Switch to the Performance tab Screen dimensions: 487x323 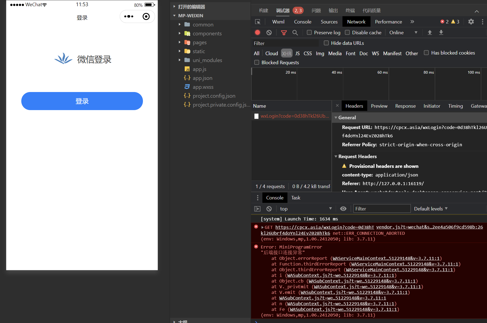[388, 22]
